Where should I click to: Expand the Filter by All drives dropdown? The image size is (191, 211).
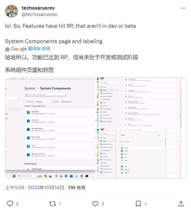(x=41, y=102)
